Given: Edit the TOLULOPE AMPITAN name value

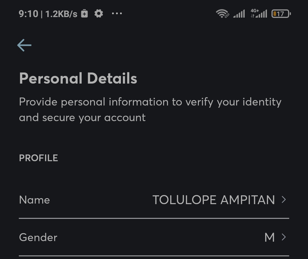Looking at the screenshot, I should click(x=214, y=200).
